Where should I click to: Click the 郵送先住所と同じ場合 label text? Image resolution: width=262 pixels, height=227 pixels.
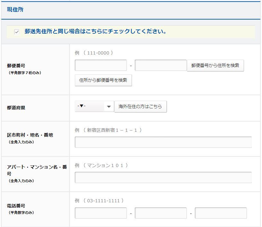(x=95, y=32)
